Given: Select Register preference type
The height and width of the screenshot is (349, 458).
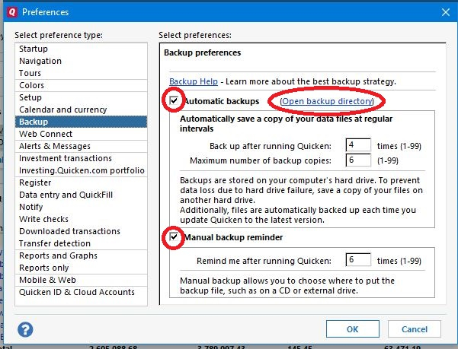Looking at the screenshot, I should (82, 182).
